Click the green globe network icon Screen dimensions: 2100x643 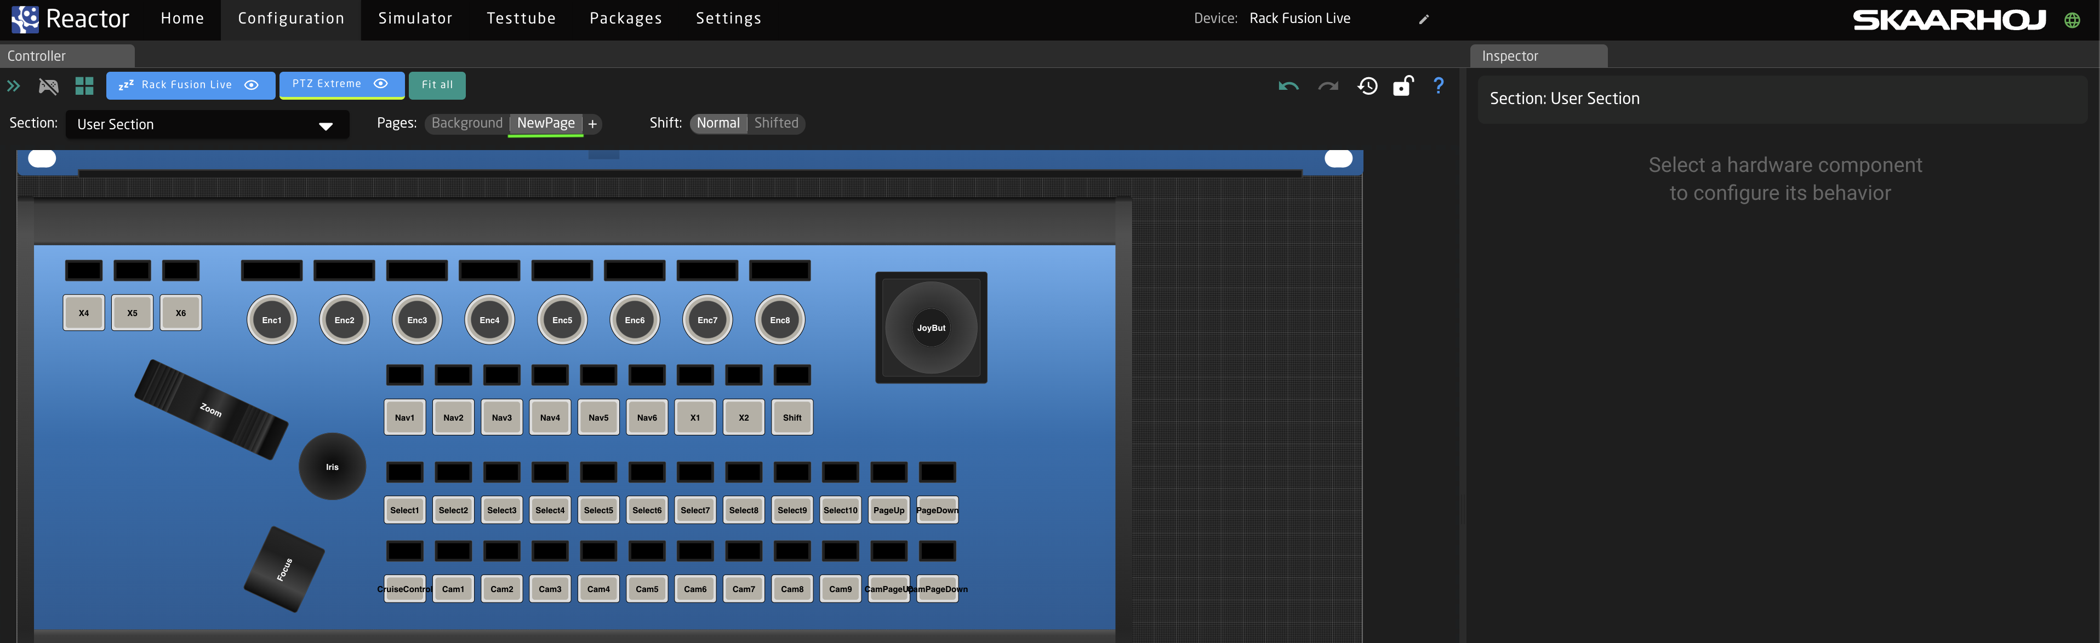pyautogui.click(x=2072, y=20)
